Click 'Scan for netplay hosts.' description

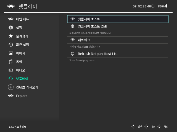(82, 61)
